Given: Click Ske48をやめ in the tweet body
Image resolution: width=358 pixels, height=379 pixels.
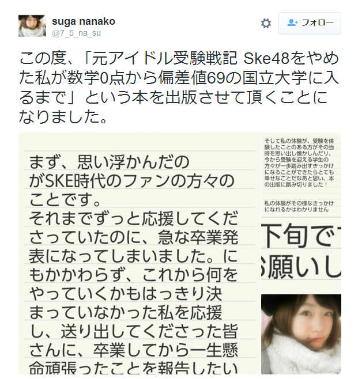Looking at the screenshot, I should point(291,59).
